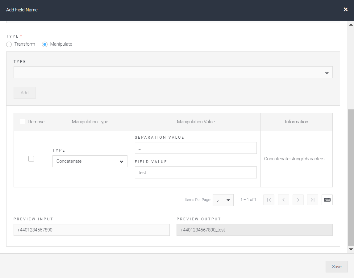Click the Information column header

tap(296, 122)
